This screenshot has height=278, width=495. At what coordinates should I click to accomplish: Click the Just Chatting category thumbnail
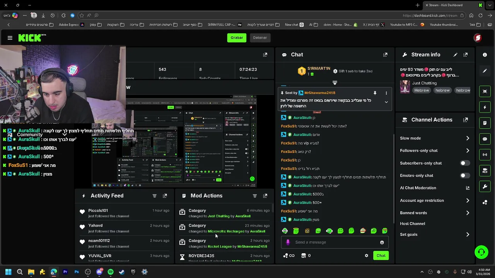click(x=405, y=86)
